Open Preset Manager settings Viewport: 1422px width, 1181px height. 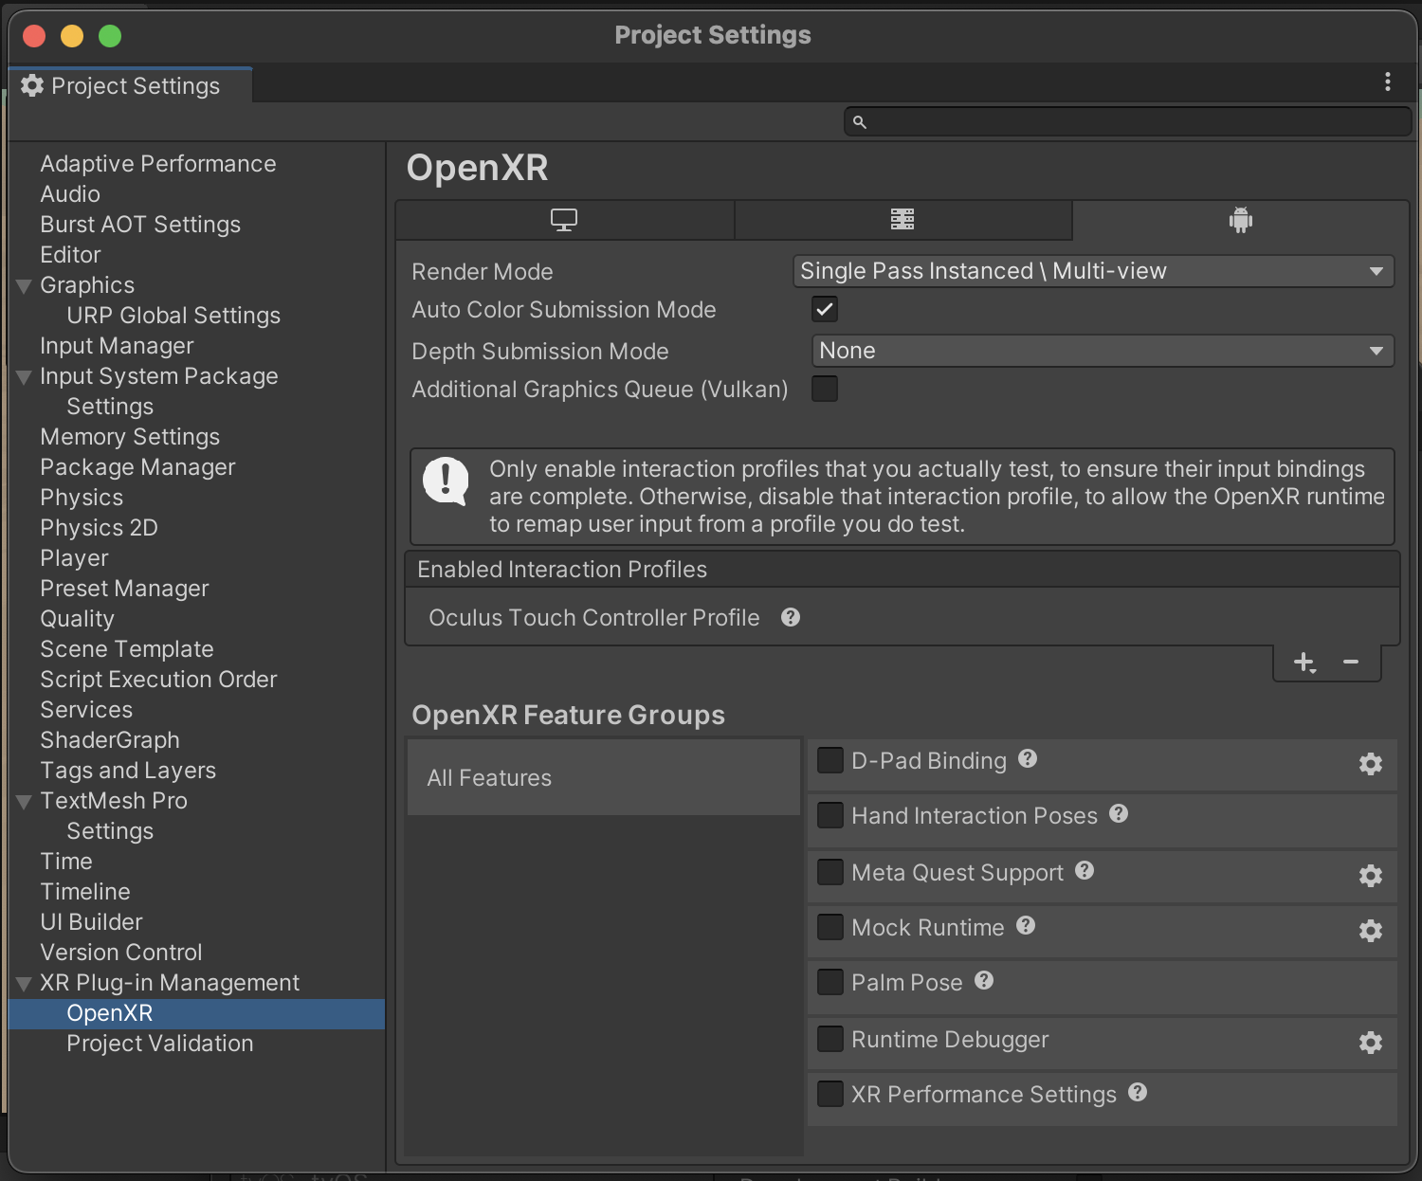[124, 589]
